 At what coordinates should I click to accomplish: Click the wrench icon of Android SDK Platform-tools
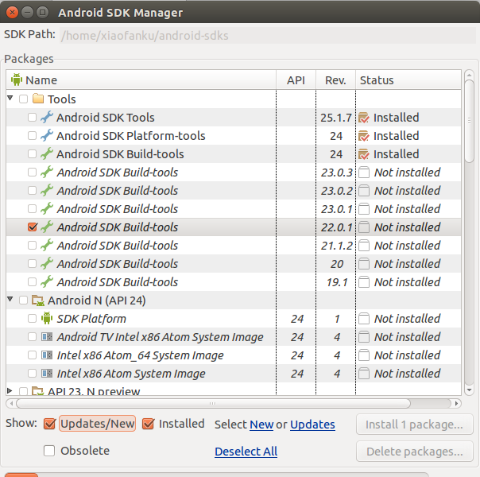[47, 136]
